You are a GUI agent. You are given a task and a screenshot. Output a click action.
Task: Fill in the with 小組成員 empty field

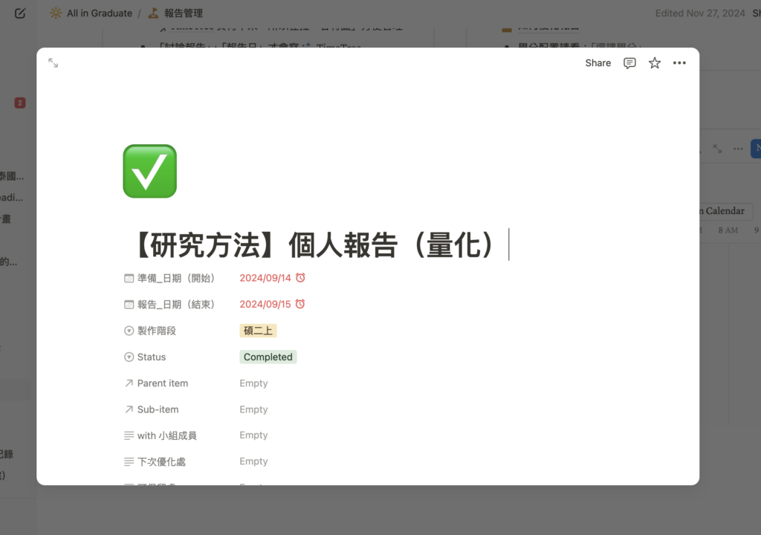pos(253,435)
